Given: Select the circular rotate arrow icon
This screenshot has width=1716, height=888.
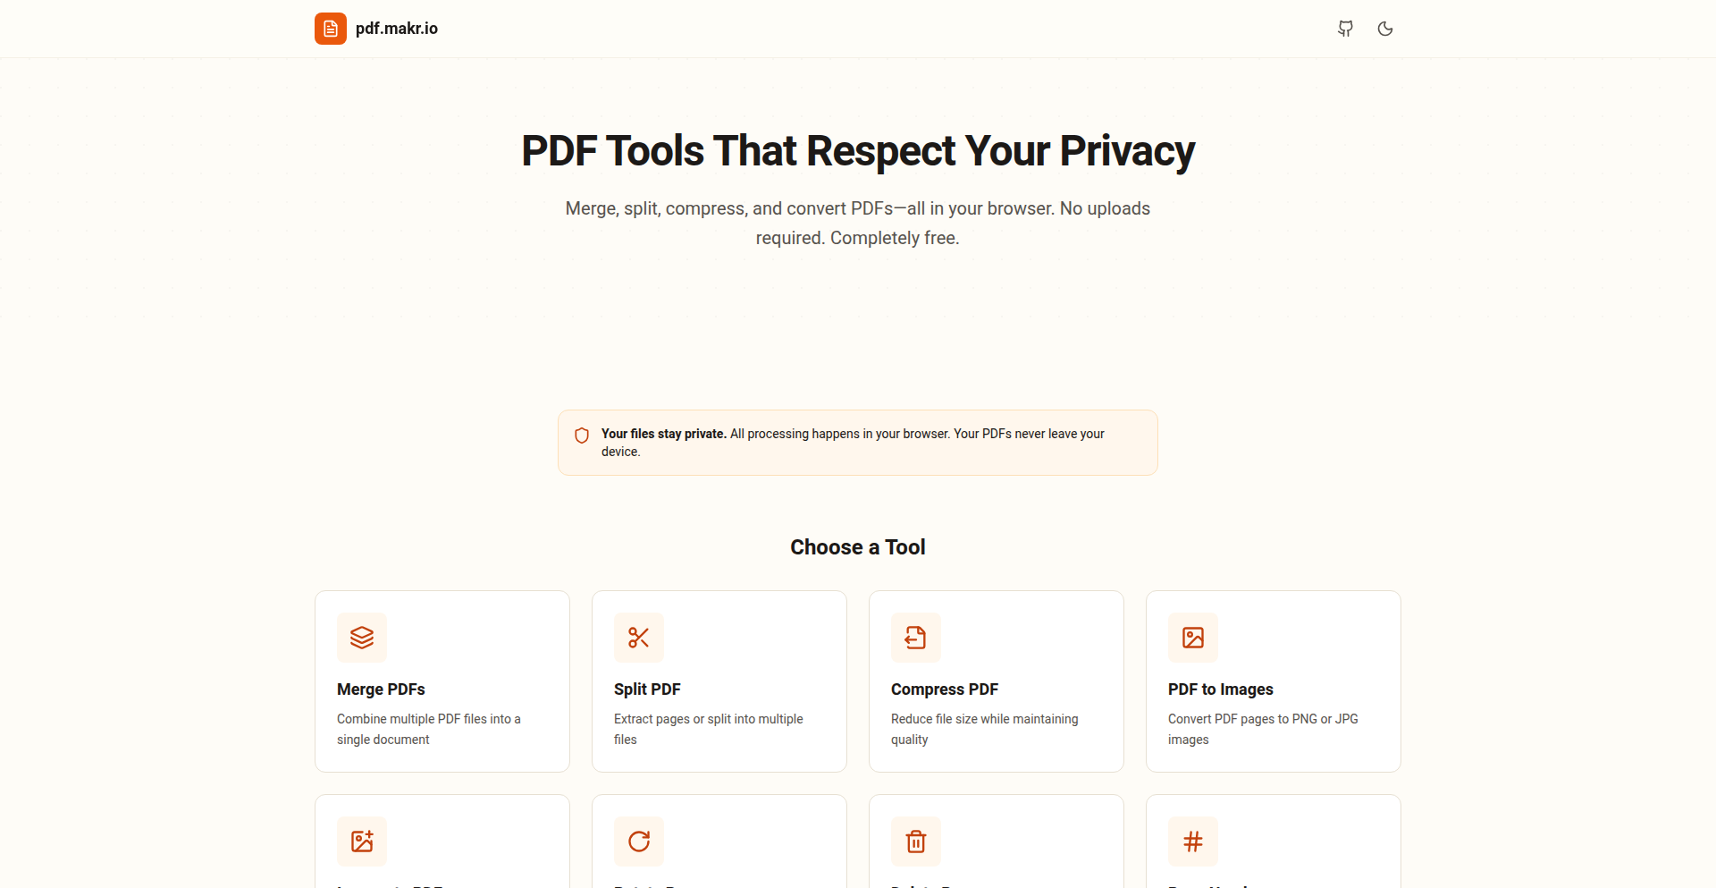Looking at the screenshot, I should pos(639,841).
